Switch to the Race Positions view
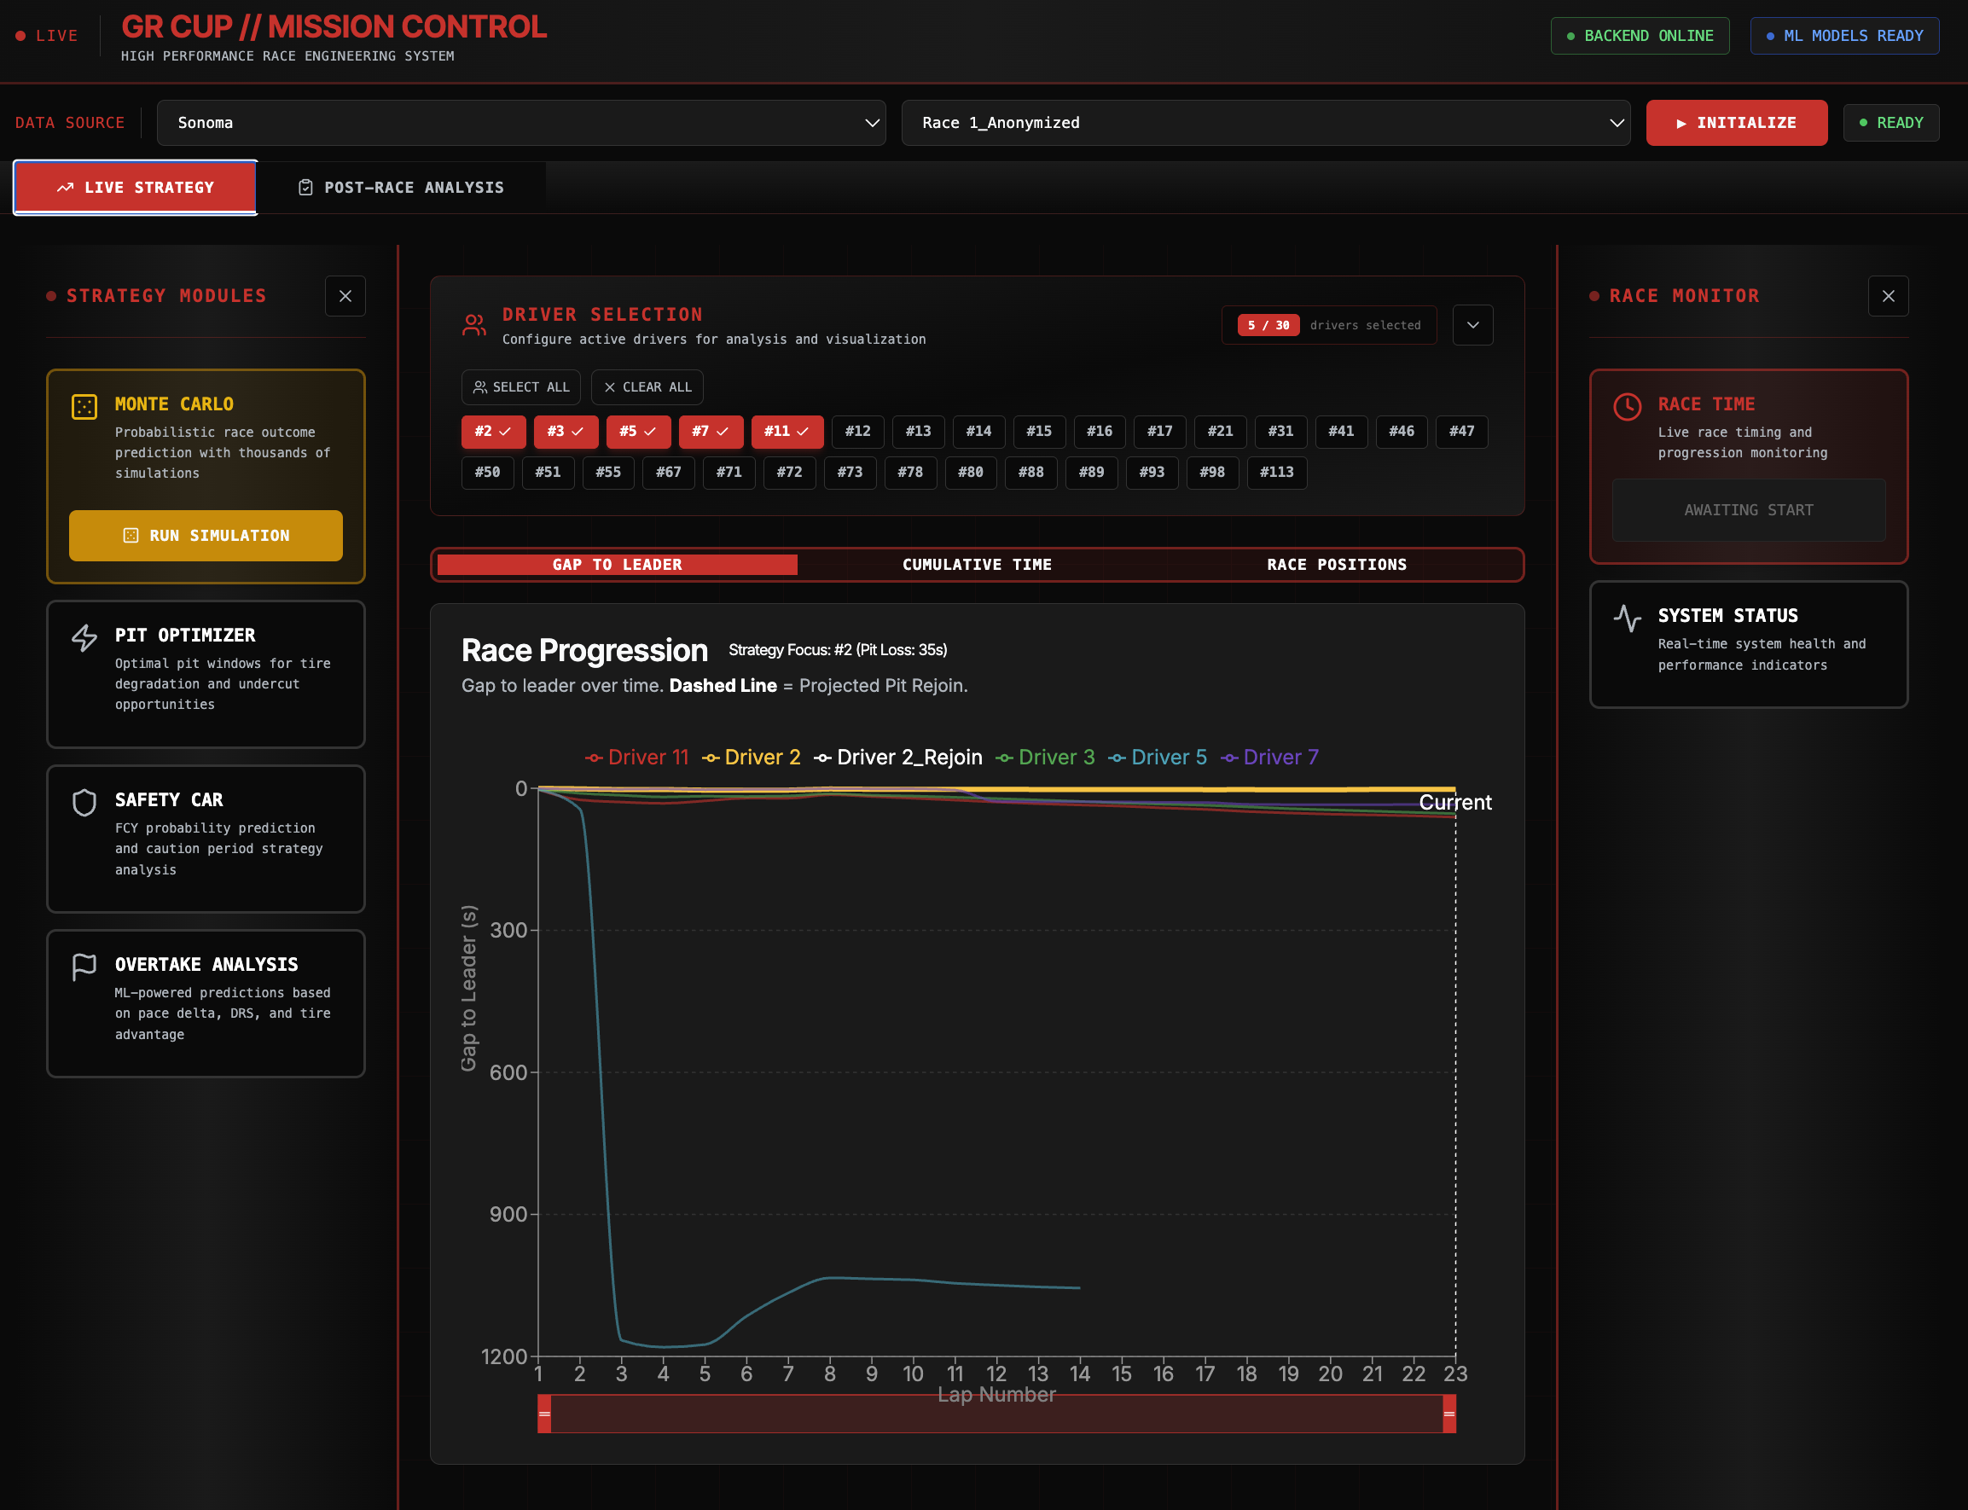 pyautogui.click(x=1336, y=565)
